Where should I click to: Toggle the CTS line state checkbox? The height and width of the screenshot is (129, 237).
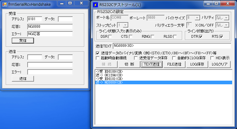pyautogui.click(x=131, y=37)
